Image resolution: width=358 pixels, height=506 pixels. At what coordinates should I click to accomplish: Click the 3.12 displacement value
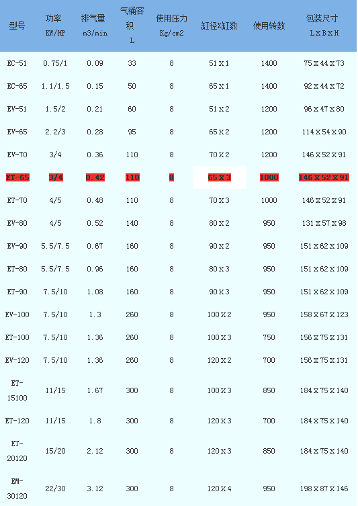95,489
